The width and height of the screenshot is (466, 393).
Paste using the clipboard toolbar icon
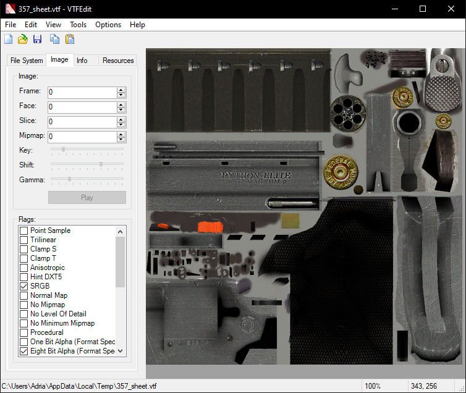(70, 39)
